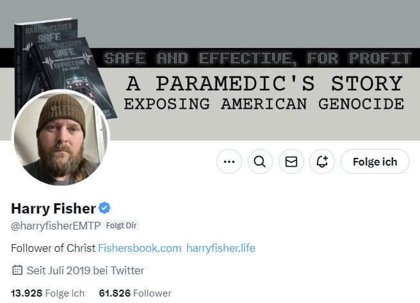Click the calendar icon beside join date
The height and width of the screenshot is (303, 420).
click(17, 270)
